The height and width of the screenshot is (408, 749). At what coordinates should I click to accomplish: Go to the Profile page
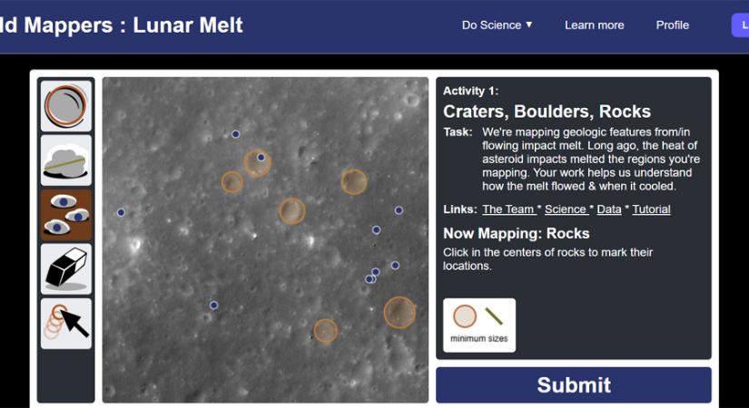pyautogui.click(x=673, y=25)
